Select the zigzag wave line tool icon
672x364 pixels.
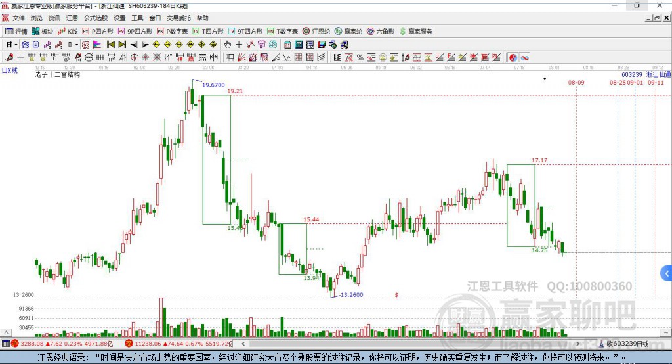[286, 58]
